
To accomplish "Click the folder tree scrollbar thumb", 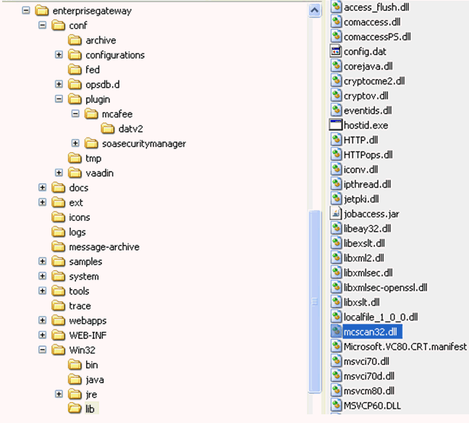I will [314, 302].
